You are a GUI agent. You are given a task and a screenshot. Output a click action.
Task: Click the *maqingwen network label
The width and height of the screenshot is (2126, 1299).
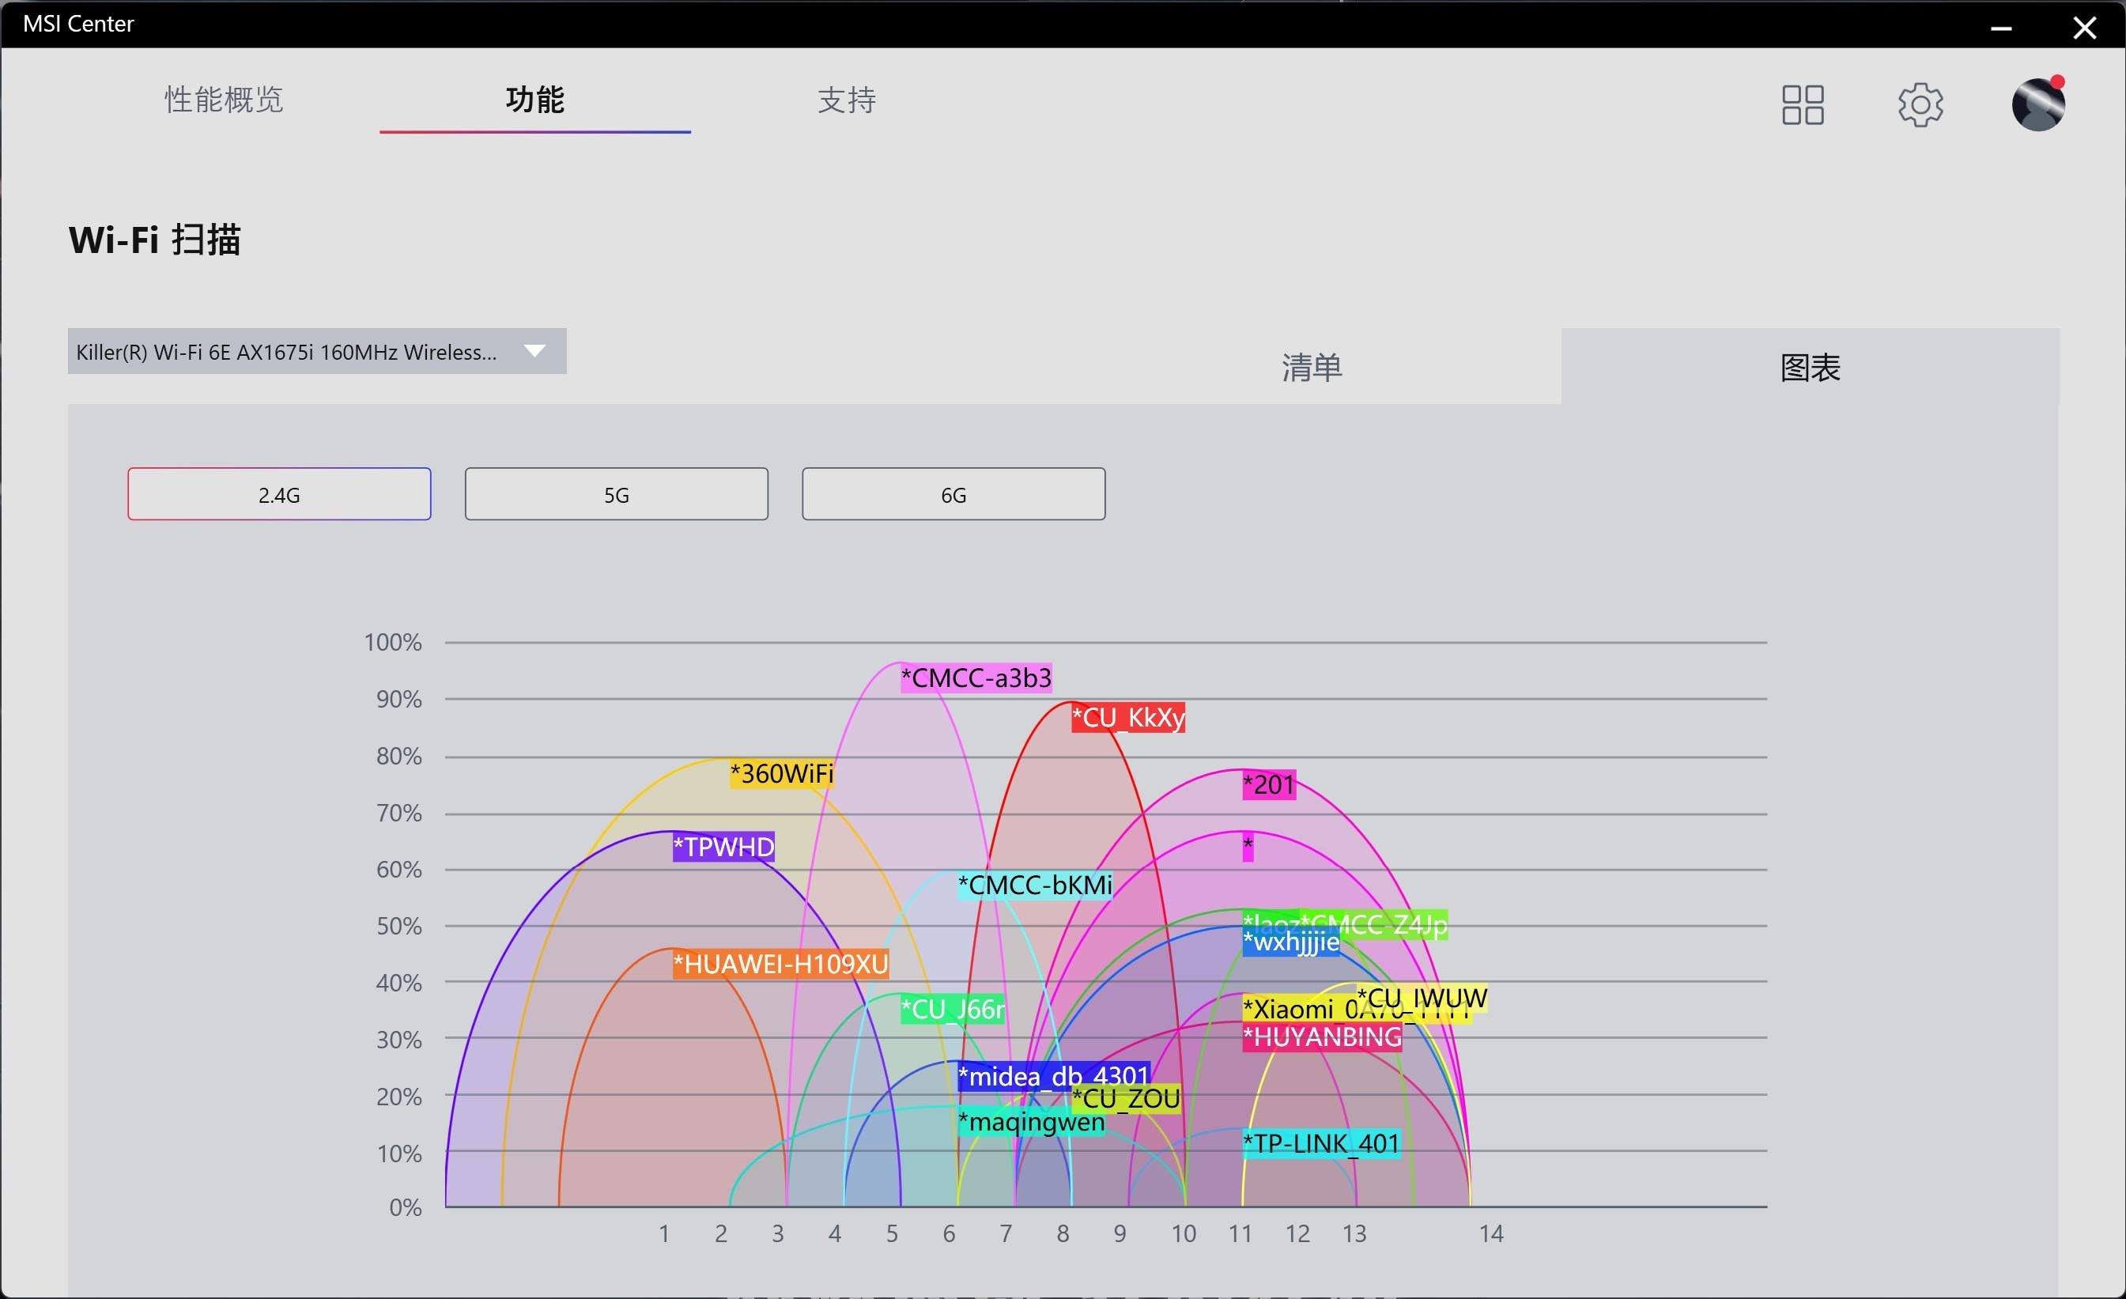[x=1031, y=1122]
